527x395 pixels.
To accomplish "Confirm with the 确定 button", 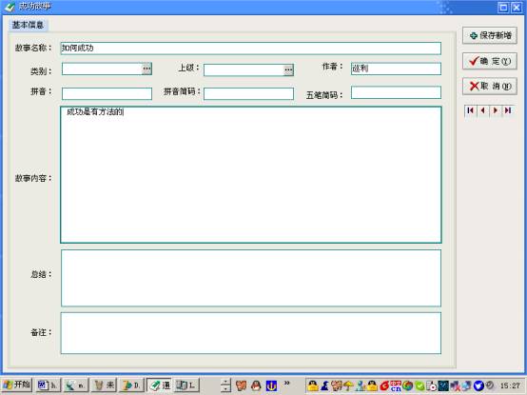I will [490, 61].
